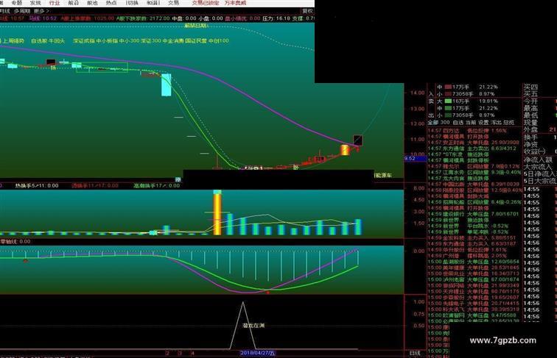Open the 15:00 科大讯飞 大单托盘 alert

point(473,309)
